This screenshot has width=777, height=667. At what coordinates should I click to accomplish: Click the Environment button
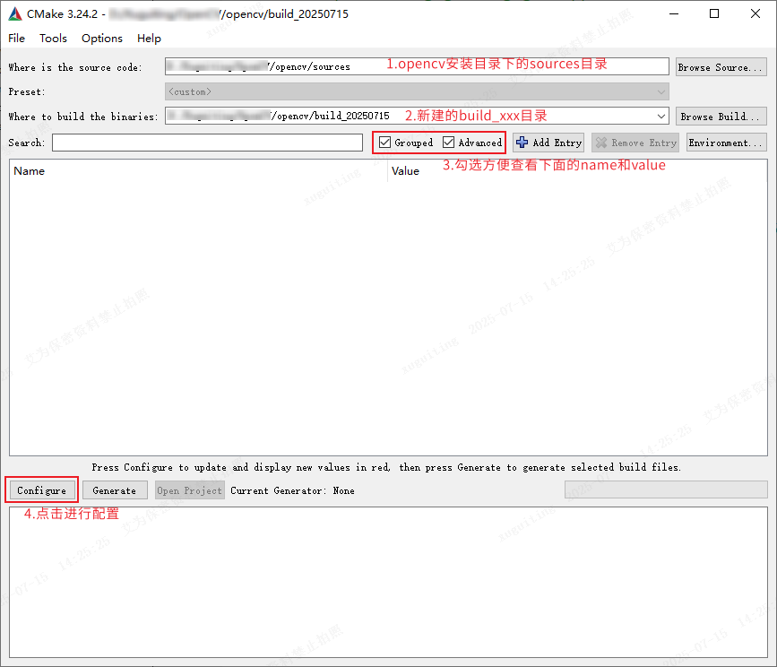(x=727, y=143)
